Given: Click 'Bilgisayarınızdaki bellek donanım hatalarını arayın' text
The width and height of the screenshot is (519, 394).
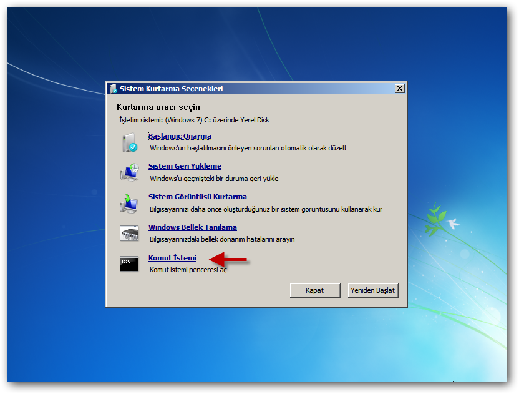Looking at the screenshot, I should click(222, 239).
